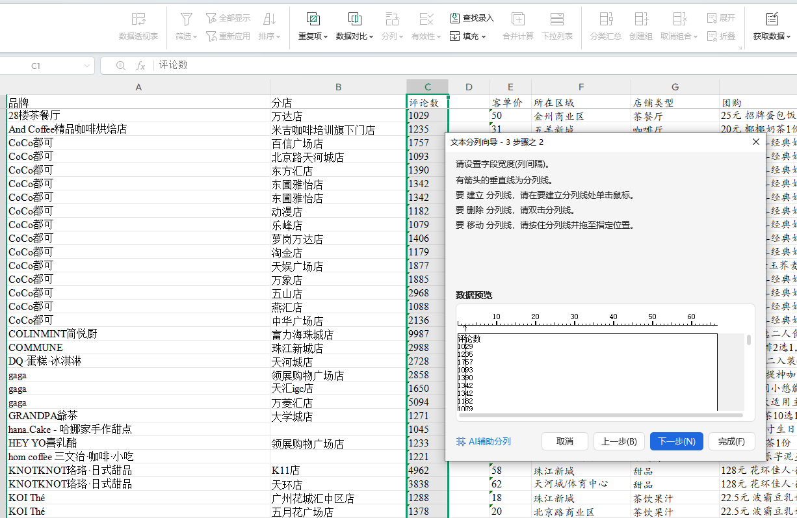Click 重新应用 reapply filter icon
The width and height of the screenshot is (797, 518).
[x=211, y=36]
